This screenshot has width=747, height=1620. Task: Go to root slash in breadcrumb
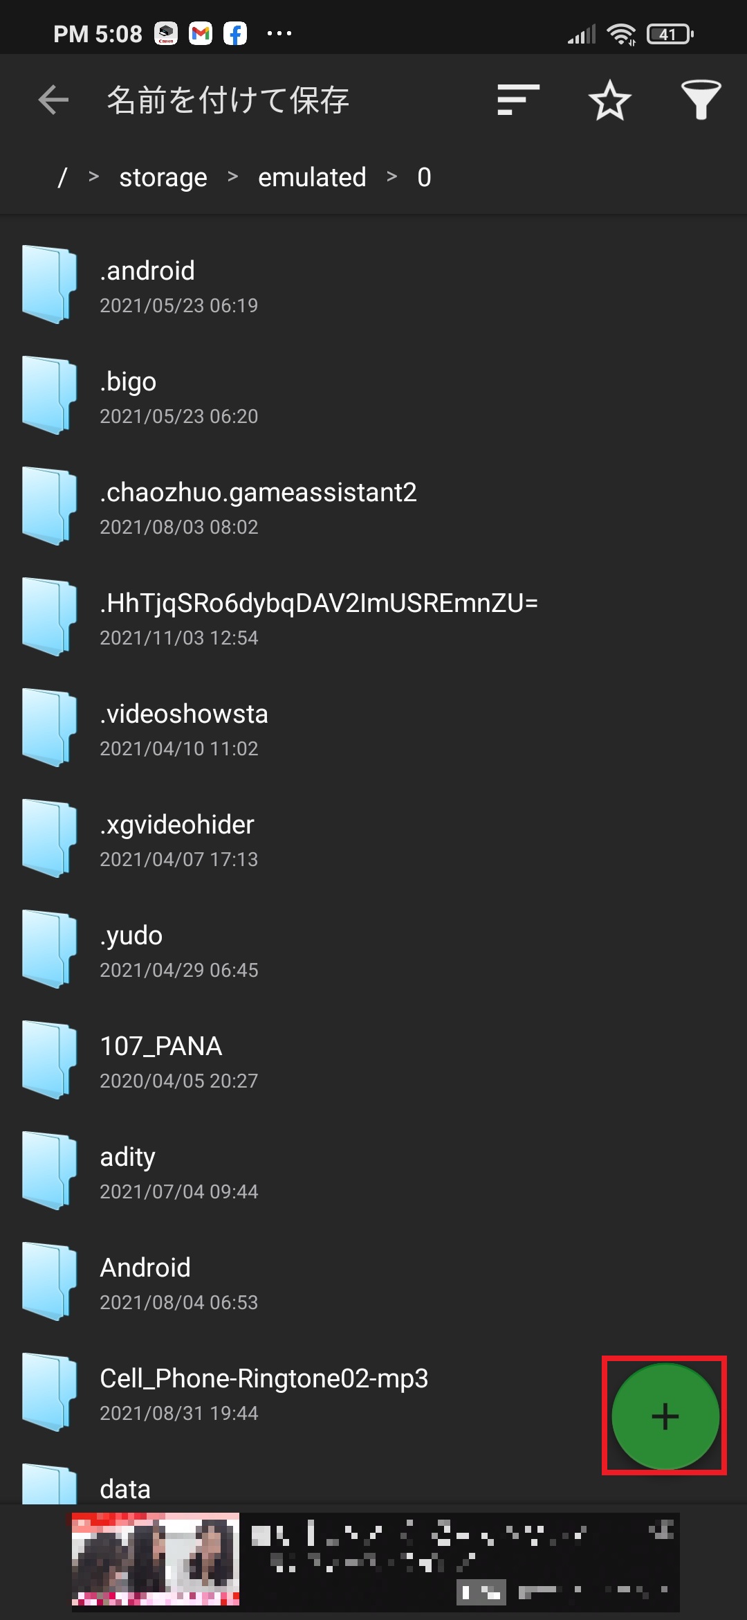[x=62, y=177]
